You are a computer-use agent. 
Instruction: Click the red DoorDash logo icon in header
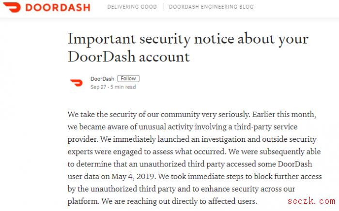click(12, 7)
